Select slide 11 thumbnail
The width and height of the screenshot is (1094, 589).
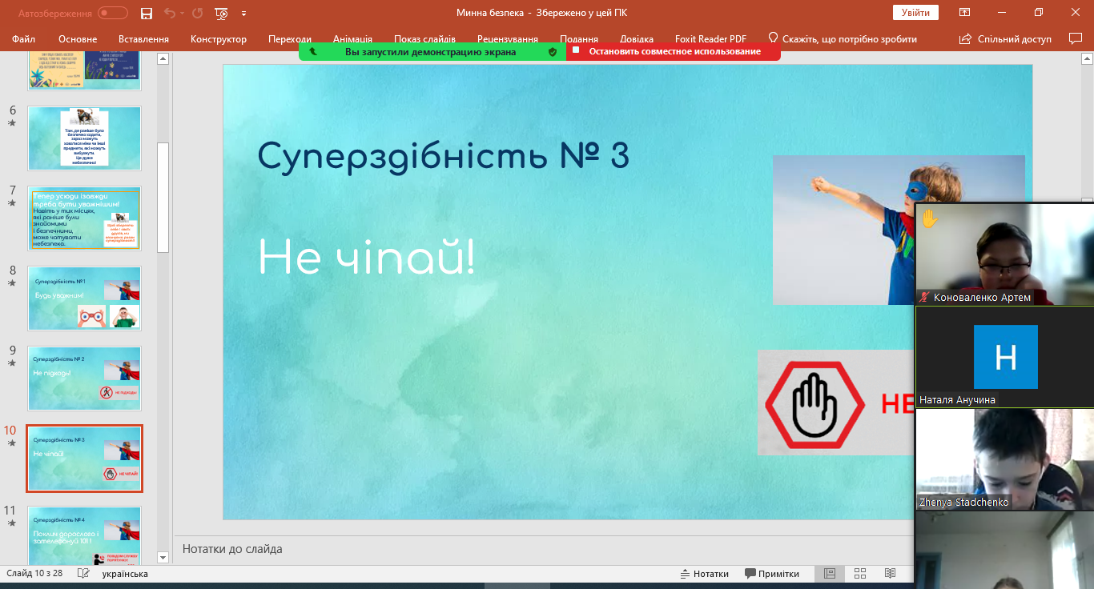pyautogui.click(x=84, y=535)
